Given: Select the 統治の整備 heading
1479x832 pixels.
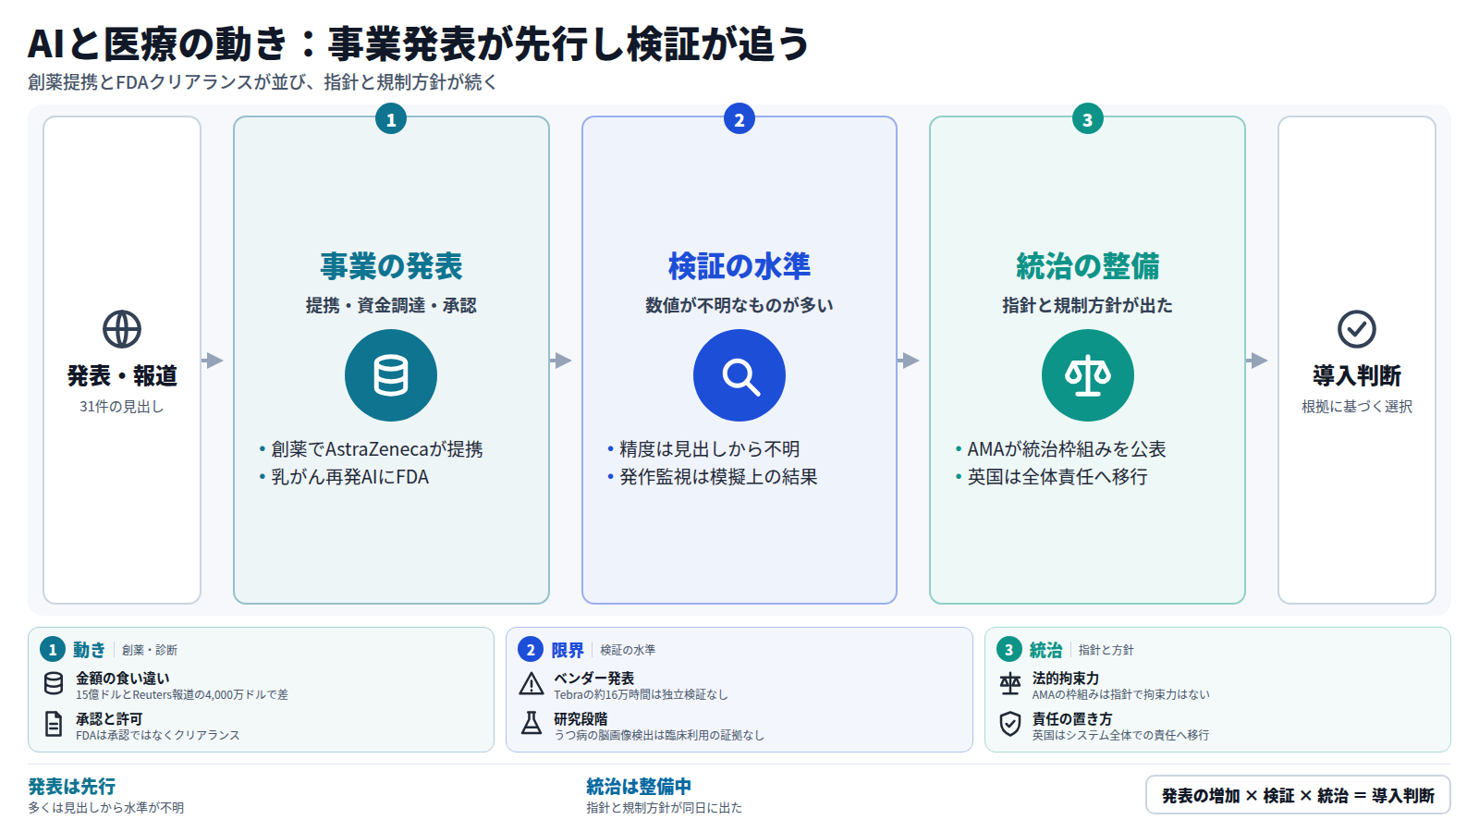Looking at the screenshot, I should pos(1088,266).
